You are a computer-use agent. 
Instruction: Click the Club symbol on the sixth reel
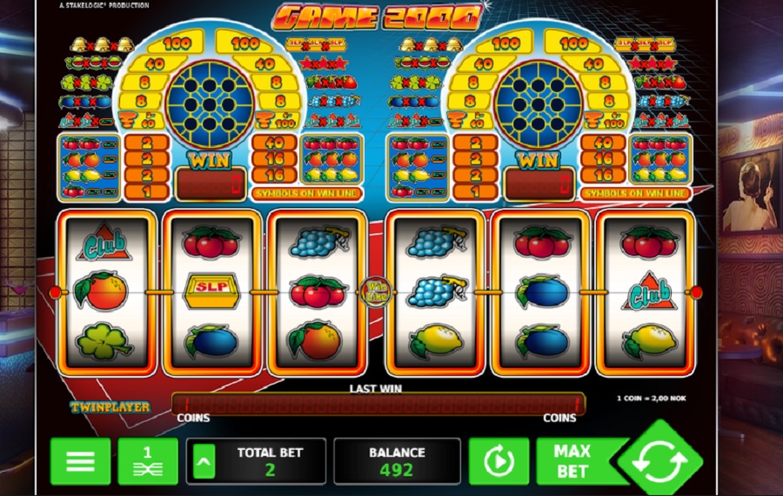pos(649,292)
